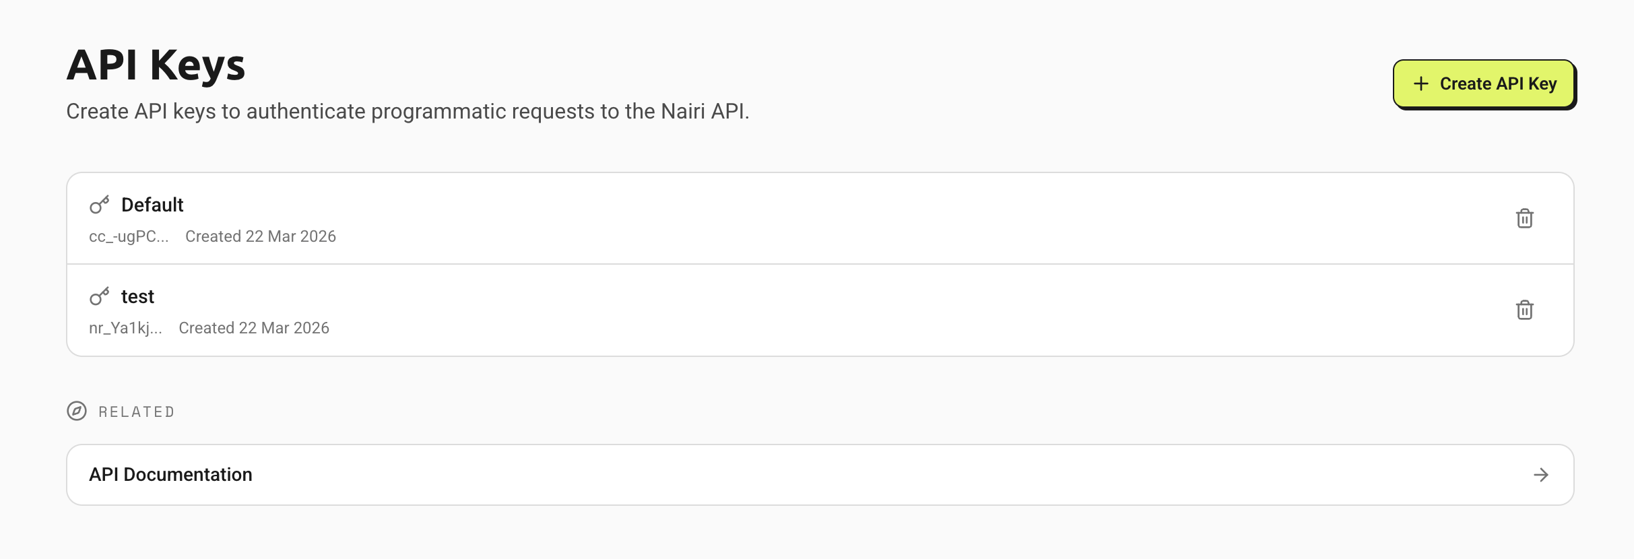Open API Documentation using the arrow icon

coord(1542,475)
